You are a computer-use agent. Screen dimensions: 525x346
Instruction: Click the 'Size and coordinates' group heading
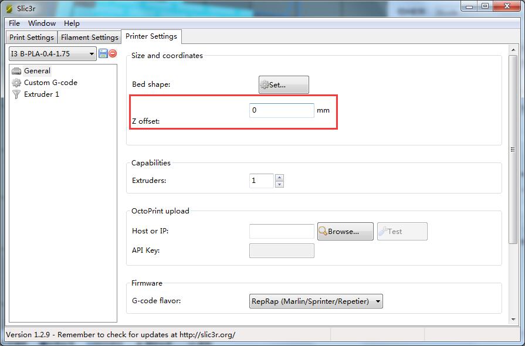pos(167,56)
